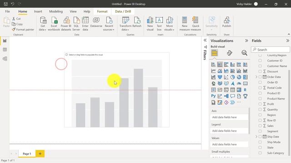The height and width of the screenshot is (163, 291).
Task: Select the pie chart visual icon
Action: pyautogui.click(x=232, y=77)
